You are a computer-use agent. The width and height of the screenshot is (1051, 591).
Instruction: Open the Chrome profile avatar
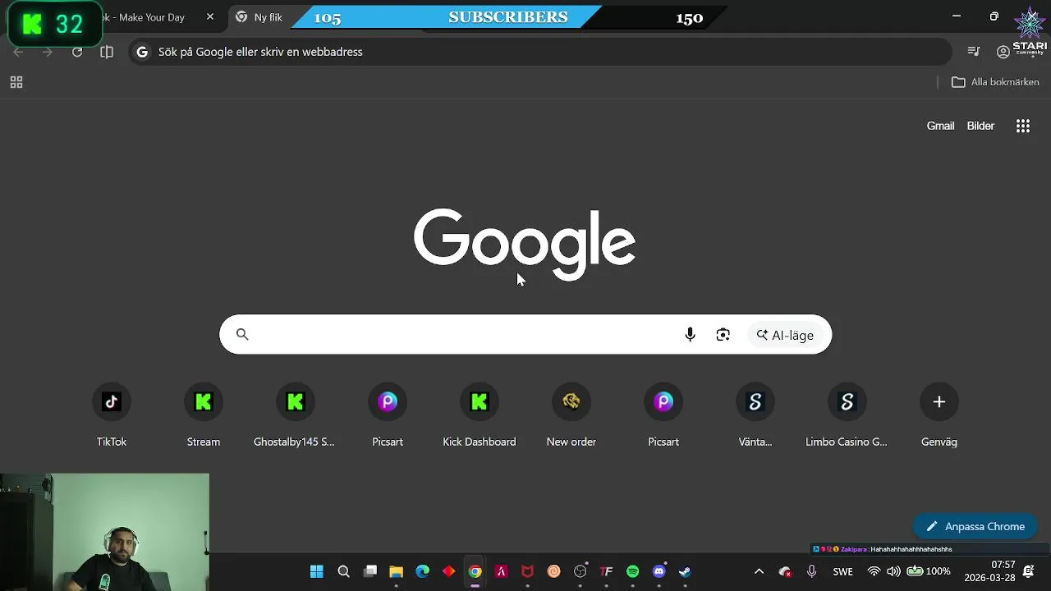1003,52
